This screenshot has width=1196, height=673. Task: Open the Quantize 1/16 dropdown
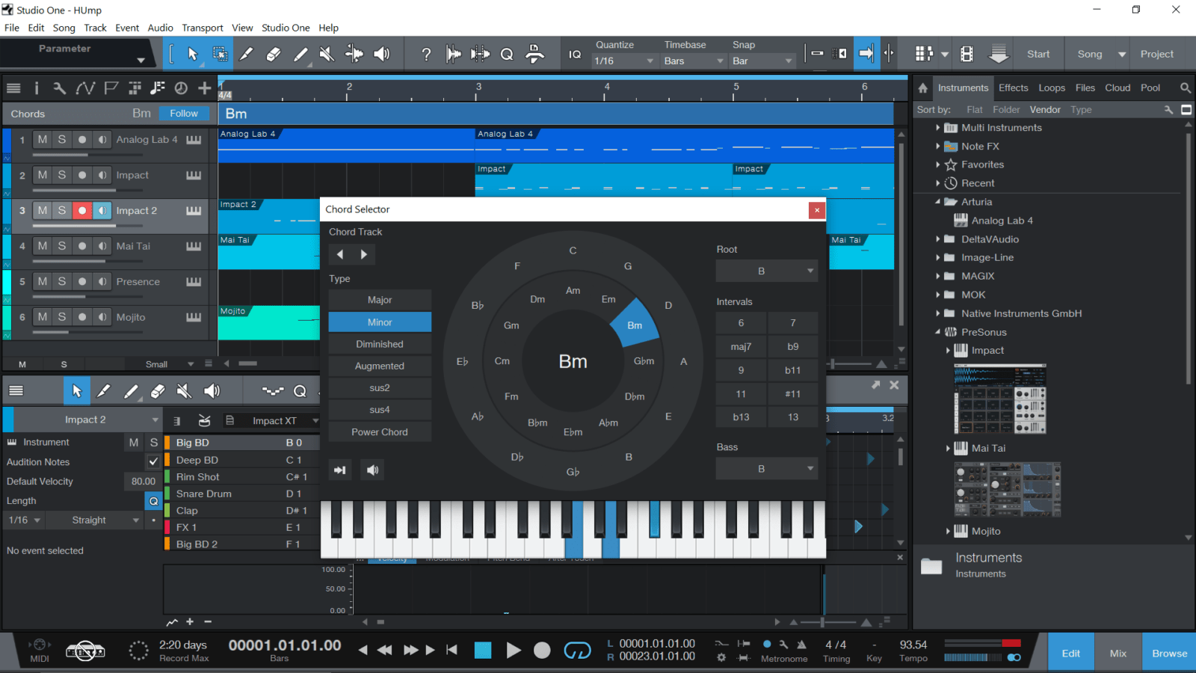(x=624, y=61)
